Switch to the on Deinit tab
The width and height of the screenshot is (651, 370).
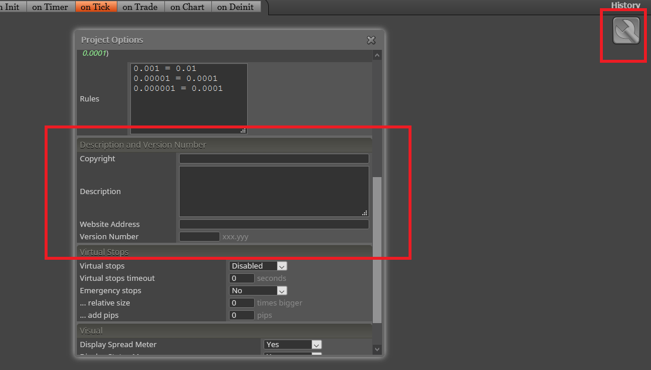[x=235, y=6]
